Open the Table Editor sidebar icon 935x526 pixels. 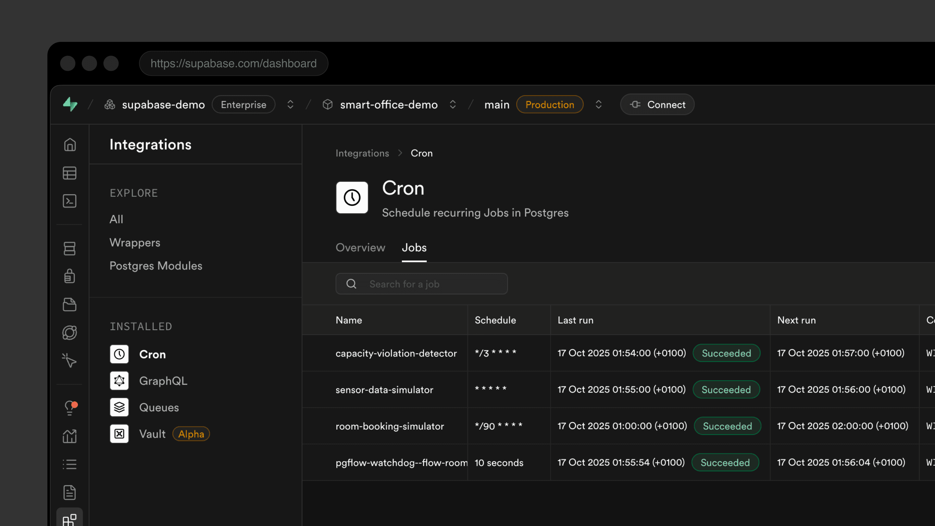click(70, 173)
